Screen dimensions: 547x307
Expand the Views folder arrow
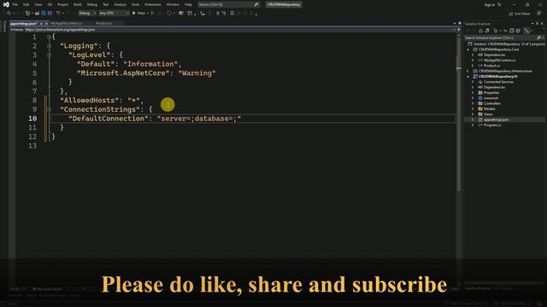pyautogui.click(x=473, y=114)
